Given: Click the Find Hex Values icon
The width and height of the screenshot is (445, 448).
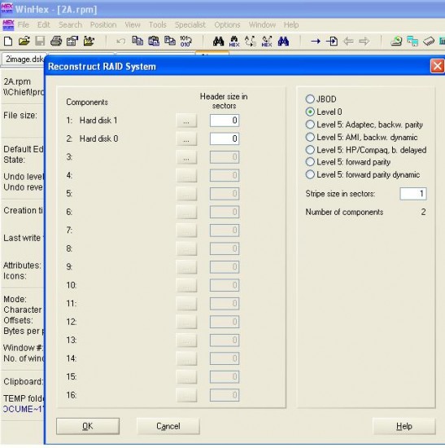Looking at the screenshot, I should tap(234, 42).
